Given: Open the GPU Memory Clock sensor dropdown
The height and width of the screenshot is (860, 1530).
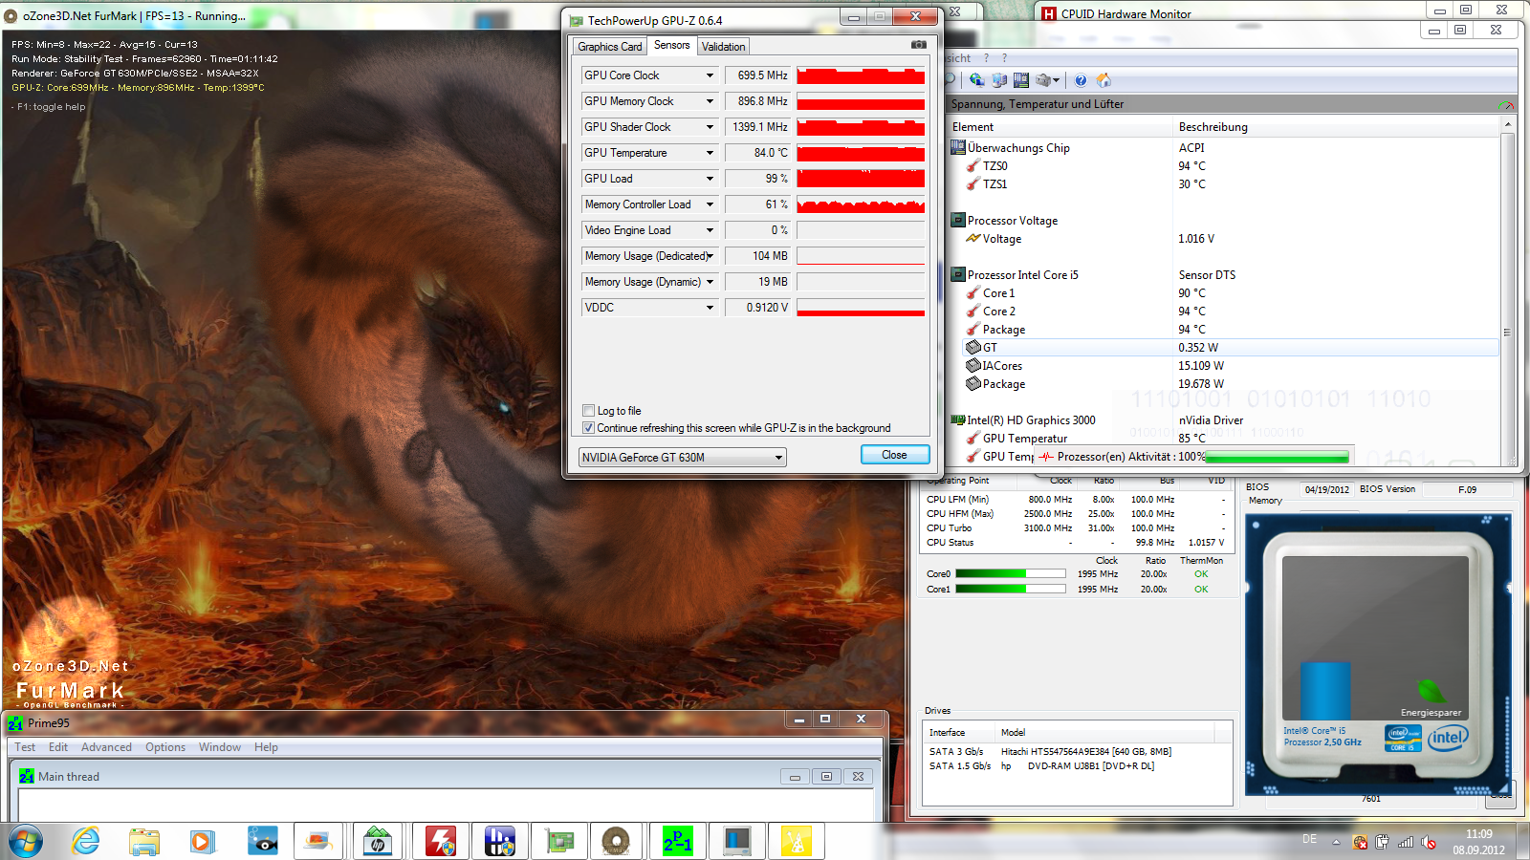Looking at the screenshot, I should [710, 101].
